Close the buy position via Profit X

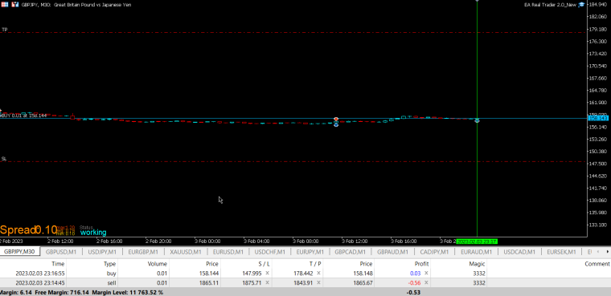click(x=426, y=274)
